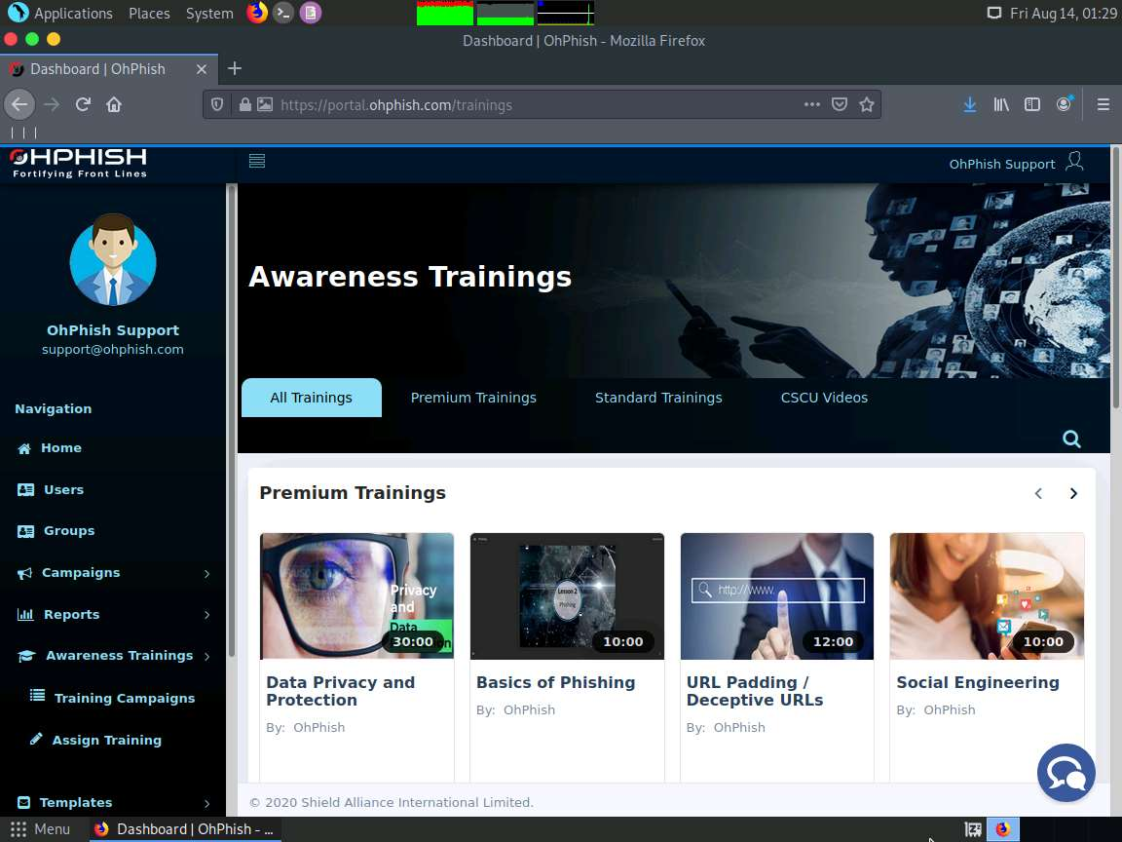Click the OhPhish Support header link
Viewport: 1122px width, 842px height.
coord(1002,164)
